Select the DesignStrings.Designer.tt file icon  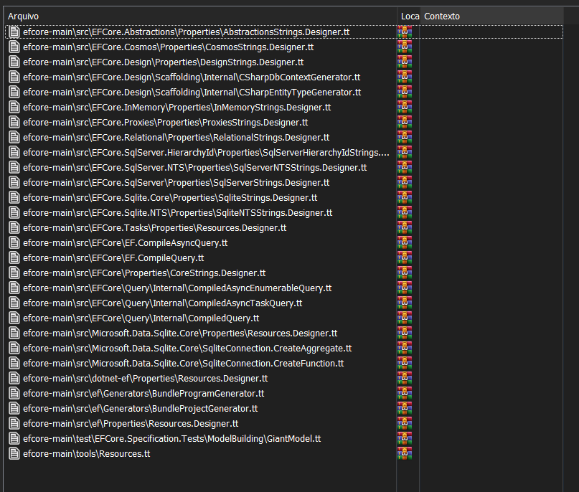pyautogui.click(x=14, y=62)
